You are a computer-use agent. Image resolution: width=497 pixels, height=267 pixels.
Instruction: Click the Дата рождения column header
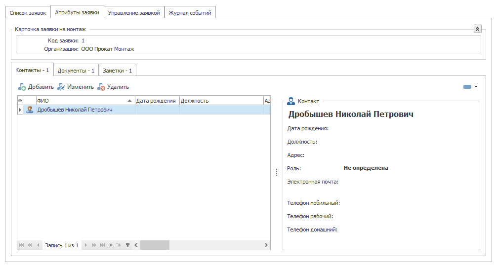tap(157, 101)
